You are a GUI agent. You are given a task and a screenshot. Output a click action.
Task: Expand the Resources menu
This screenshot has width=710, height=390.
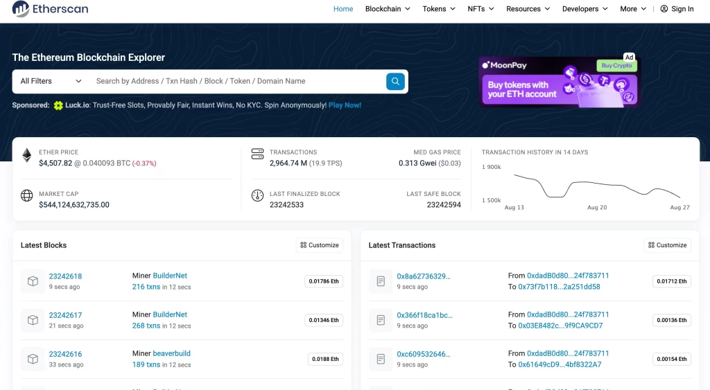[528, 8]
